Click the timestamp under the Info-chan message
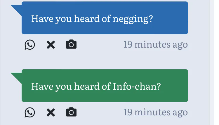Screen dimensions: 219x125 [x=155, y=112]
